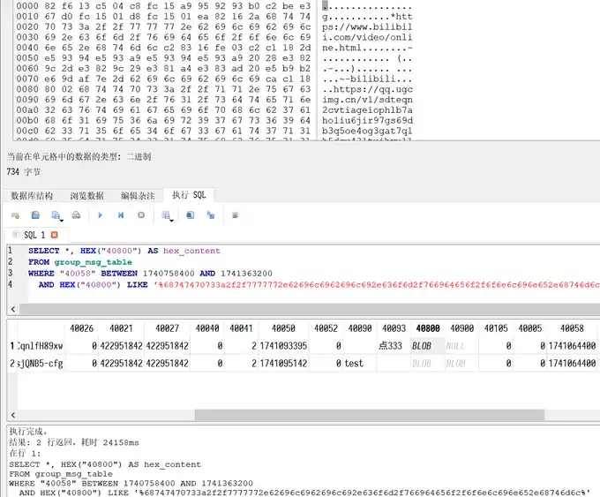The image size is (600, 497).
Task: Click column header 40052
Action: tap(326, 328)
